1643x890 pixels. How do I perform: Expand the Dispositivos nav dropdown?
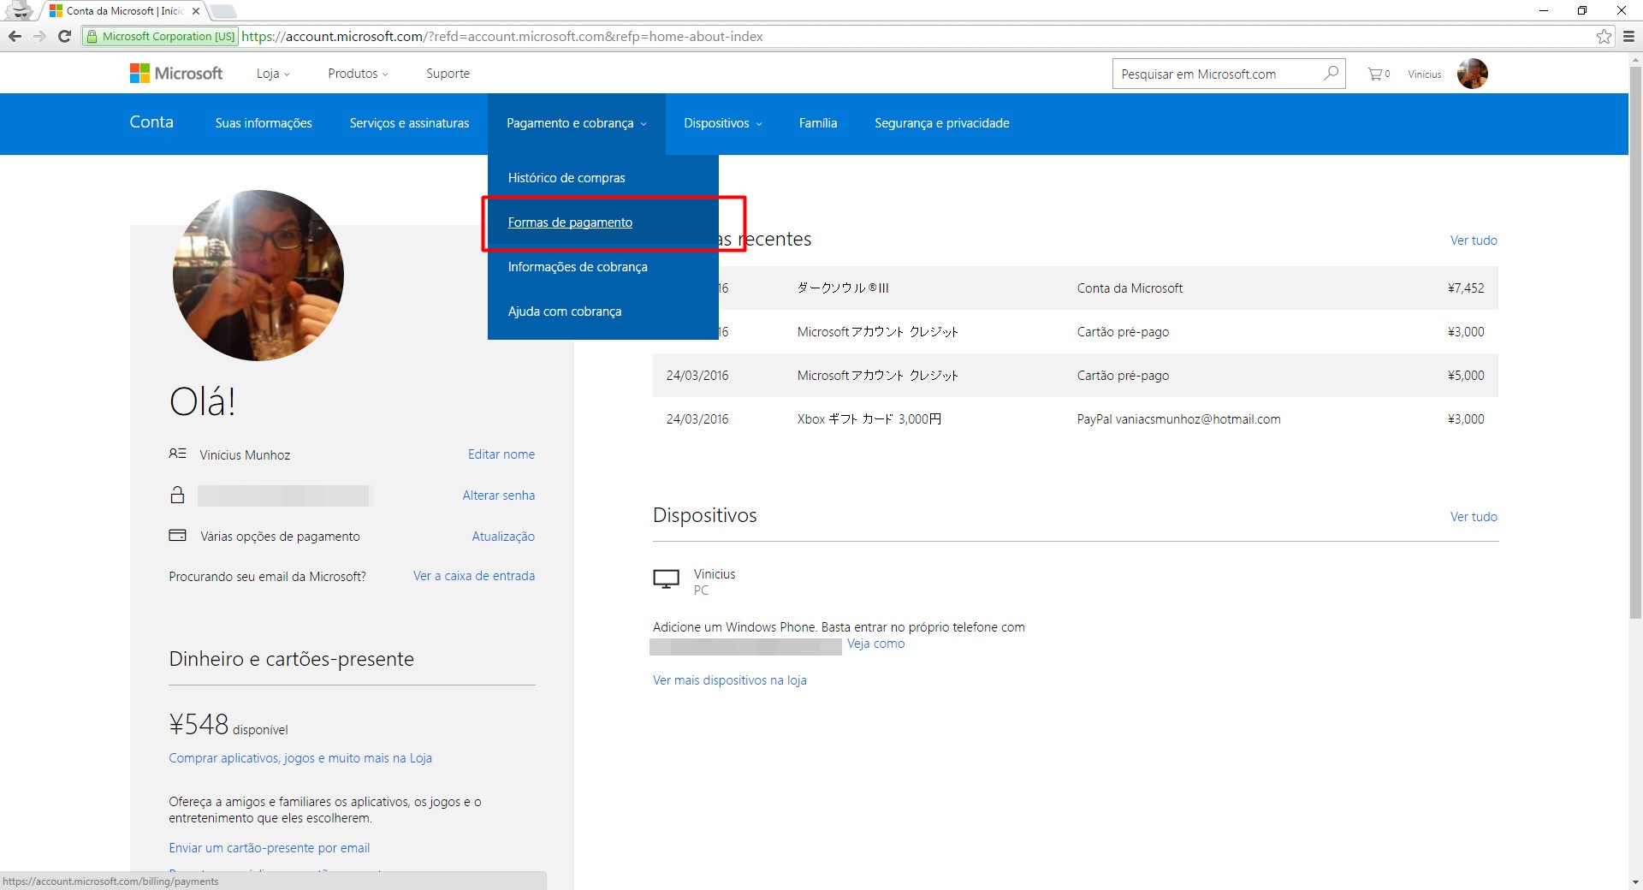[x=722, y=123]
